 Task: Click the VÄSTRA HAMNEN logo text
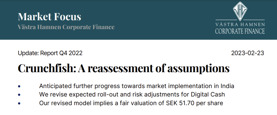pyautogui.click(x=240, y=24)
